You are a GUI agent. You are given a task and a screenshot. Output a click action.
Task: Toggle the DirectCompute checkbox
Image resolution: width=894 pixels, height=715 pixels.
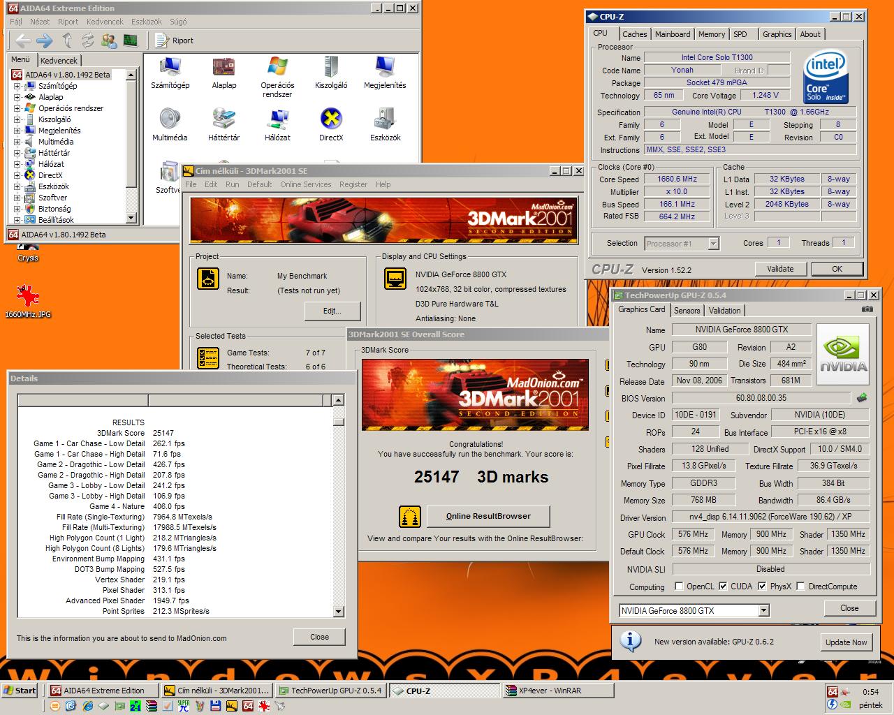tap(800, 587)
